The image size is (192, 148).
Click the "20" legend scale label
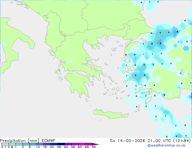[x=52, y=147]
